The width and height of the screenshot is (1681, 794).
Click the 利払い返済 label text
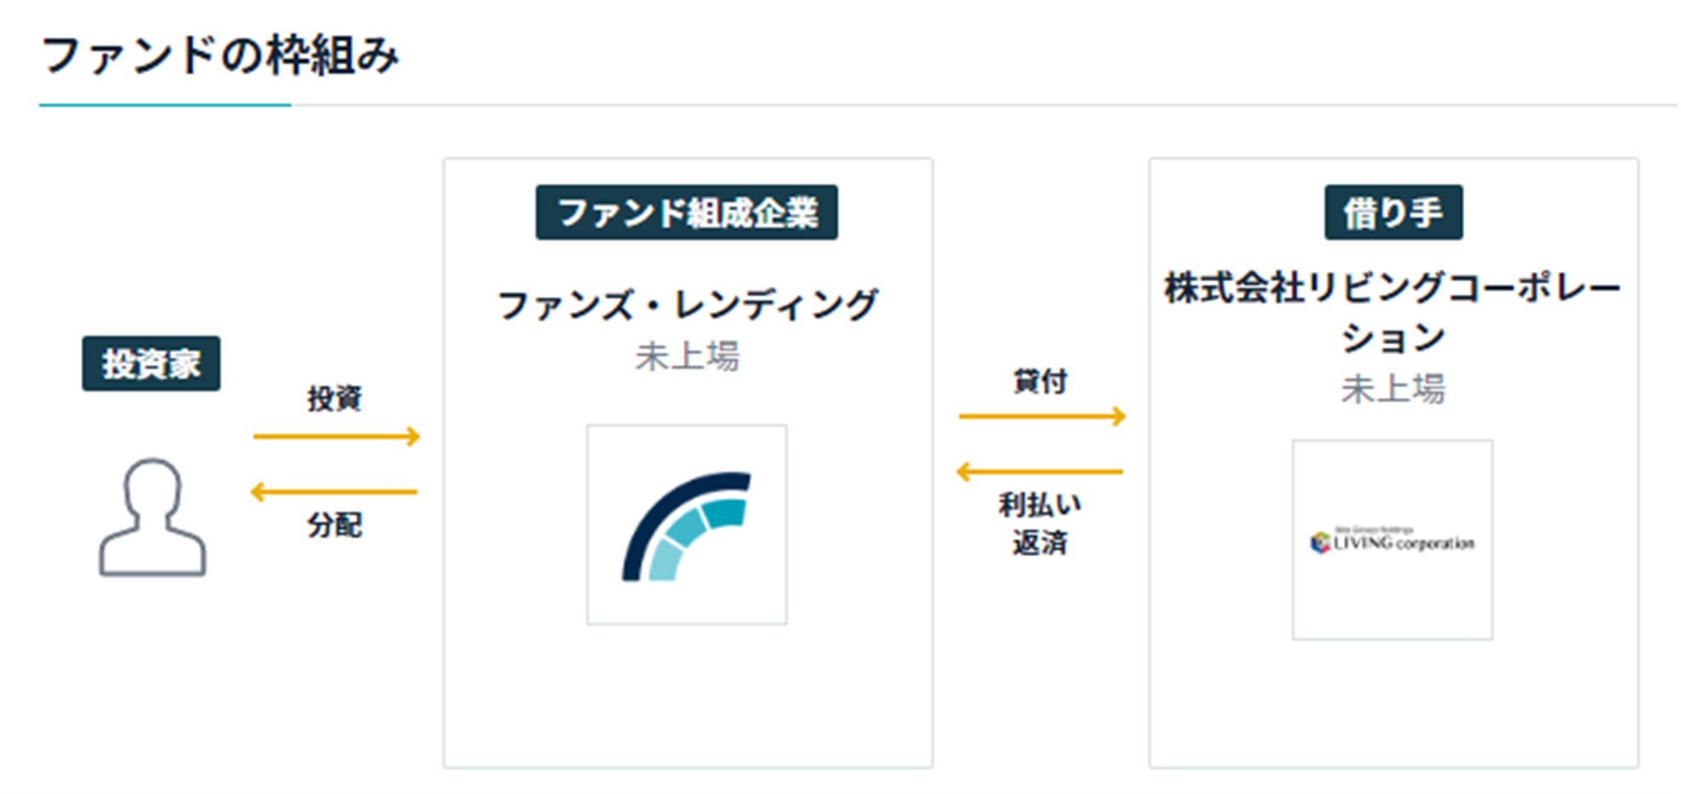point(1040,524)
